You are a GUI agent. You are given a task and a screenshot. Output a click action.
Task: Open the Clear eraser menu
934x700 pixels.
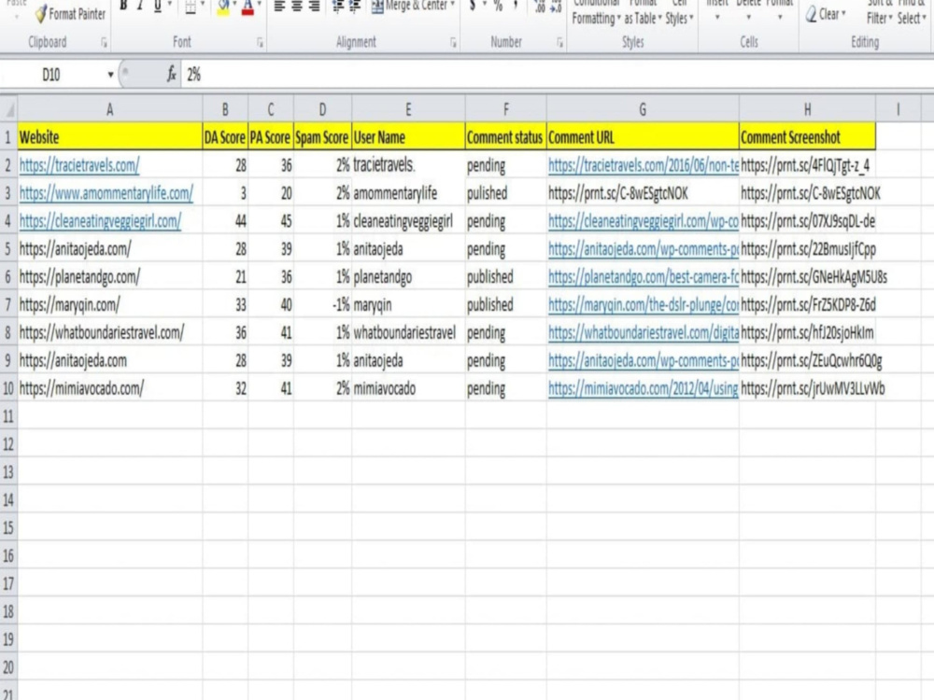826,14
